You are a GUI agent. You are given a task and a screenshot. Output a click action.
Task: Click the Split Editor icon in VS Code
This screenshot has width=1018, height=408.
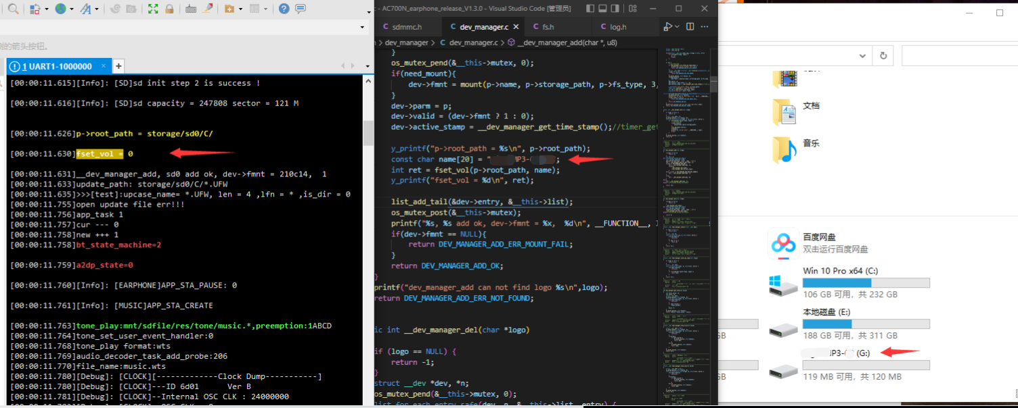click(690, 27)
